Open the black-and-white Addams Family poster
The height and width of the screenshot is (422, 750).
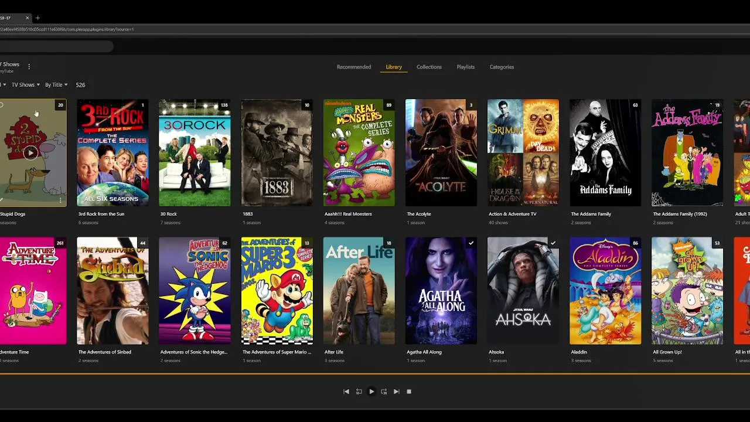605,153
